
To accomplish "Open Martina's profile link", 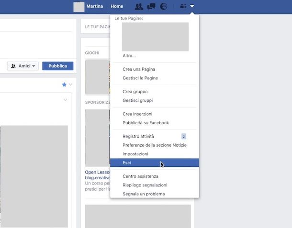I will [x=95, y=6].
